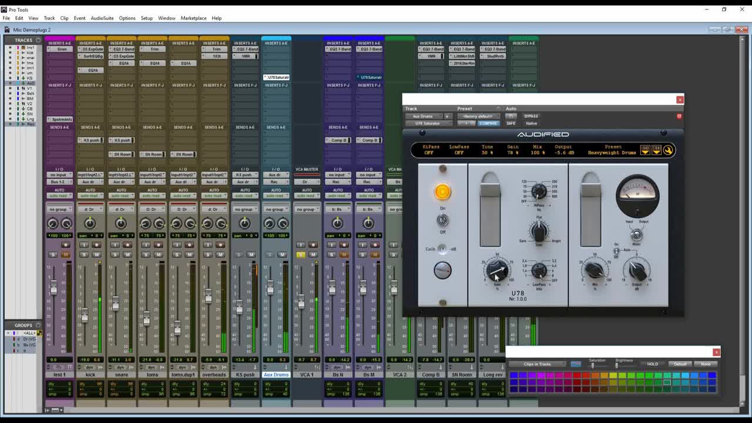Enable input monitoring on the overheads track
The width and height of the screenshot is (752, 423).
pos(208,244)
